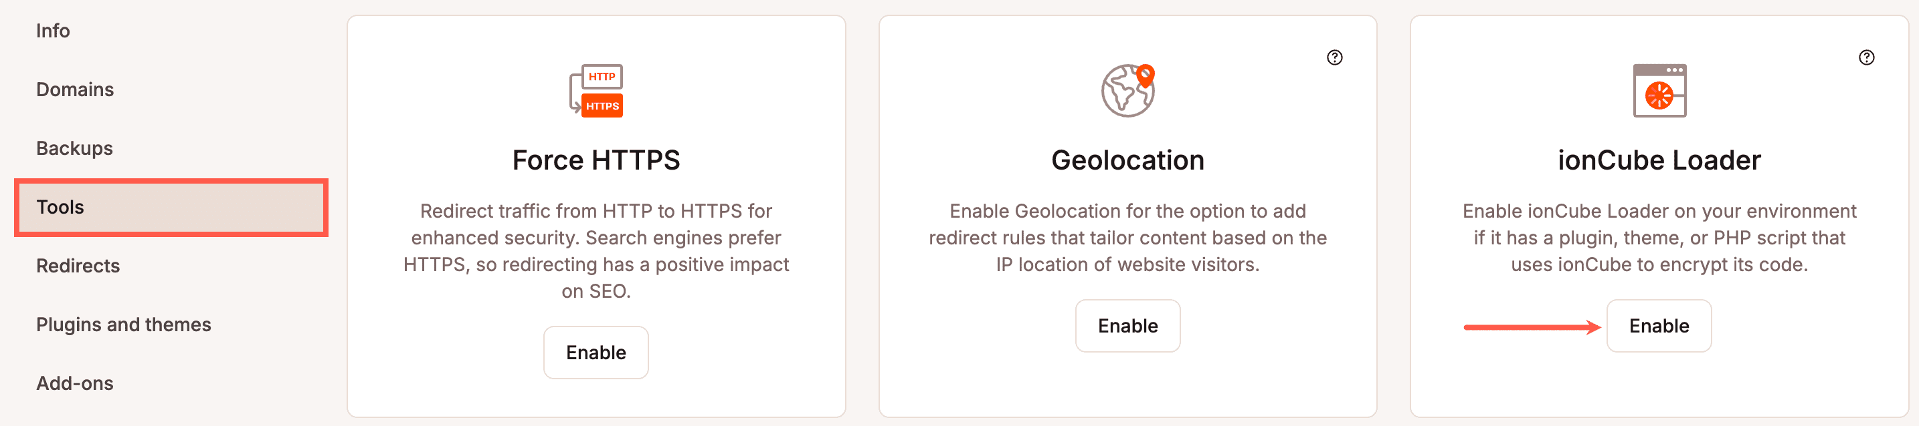Click the ionCube Loader heading

(x=1659, y=161)
